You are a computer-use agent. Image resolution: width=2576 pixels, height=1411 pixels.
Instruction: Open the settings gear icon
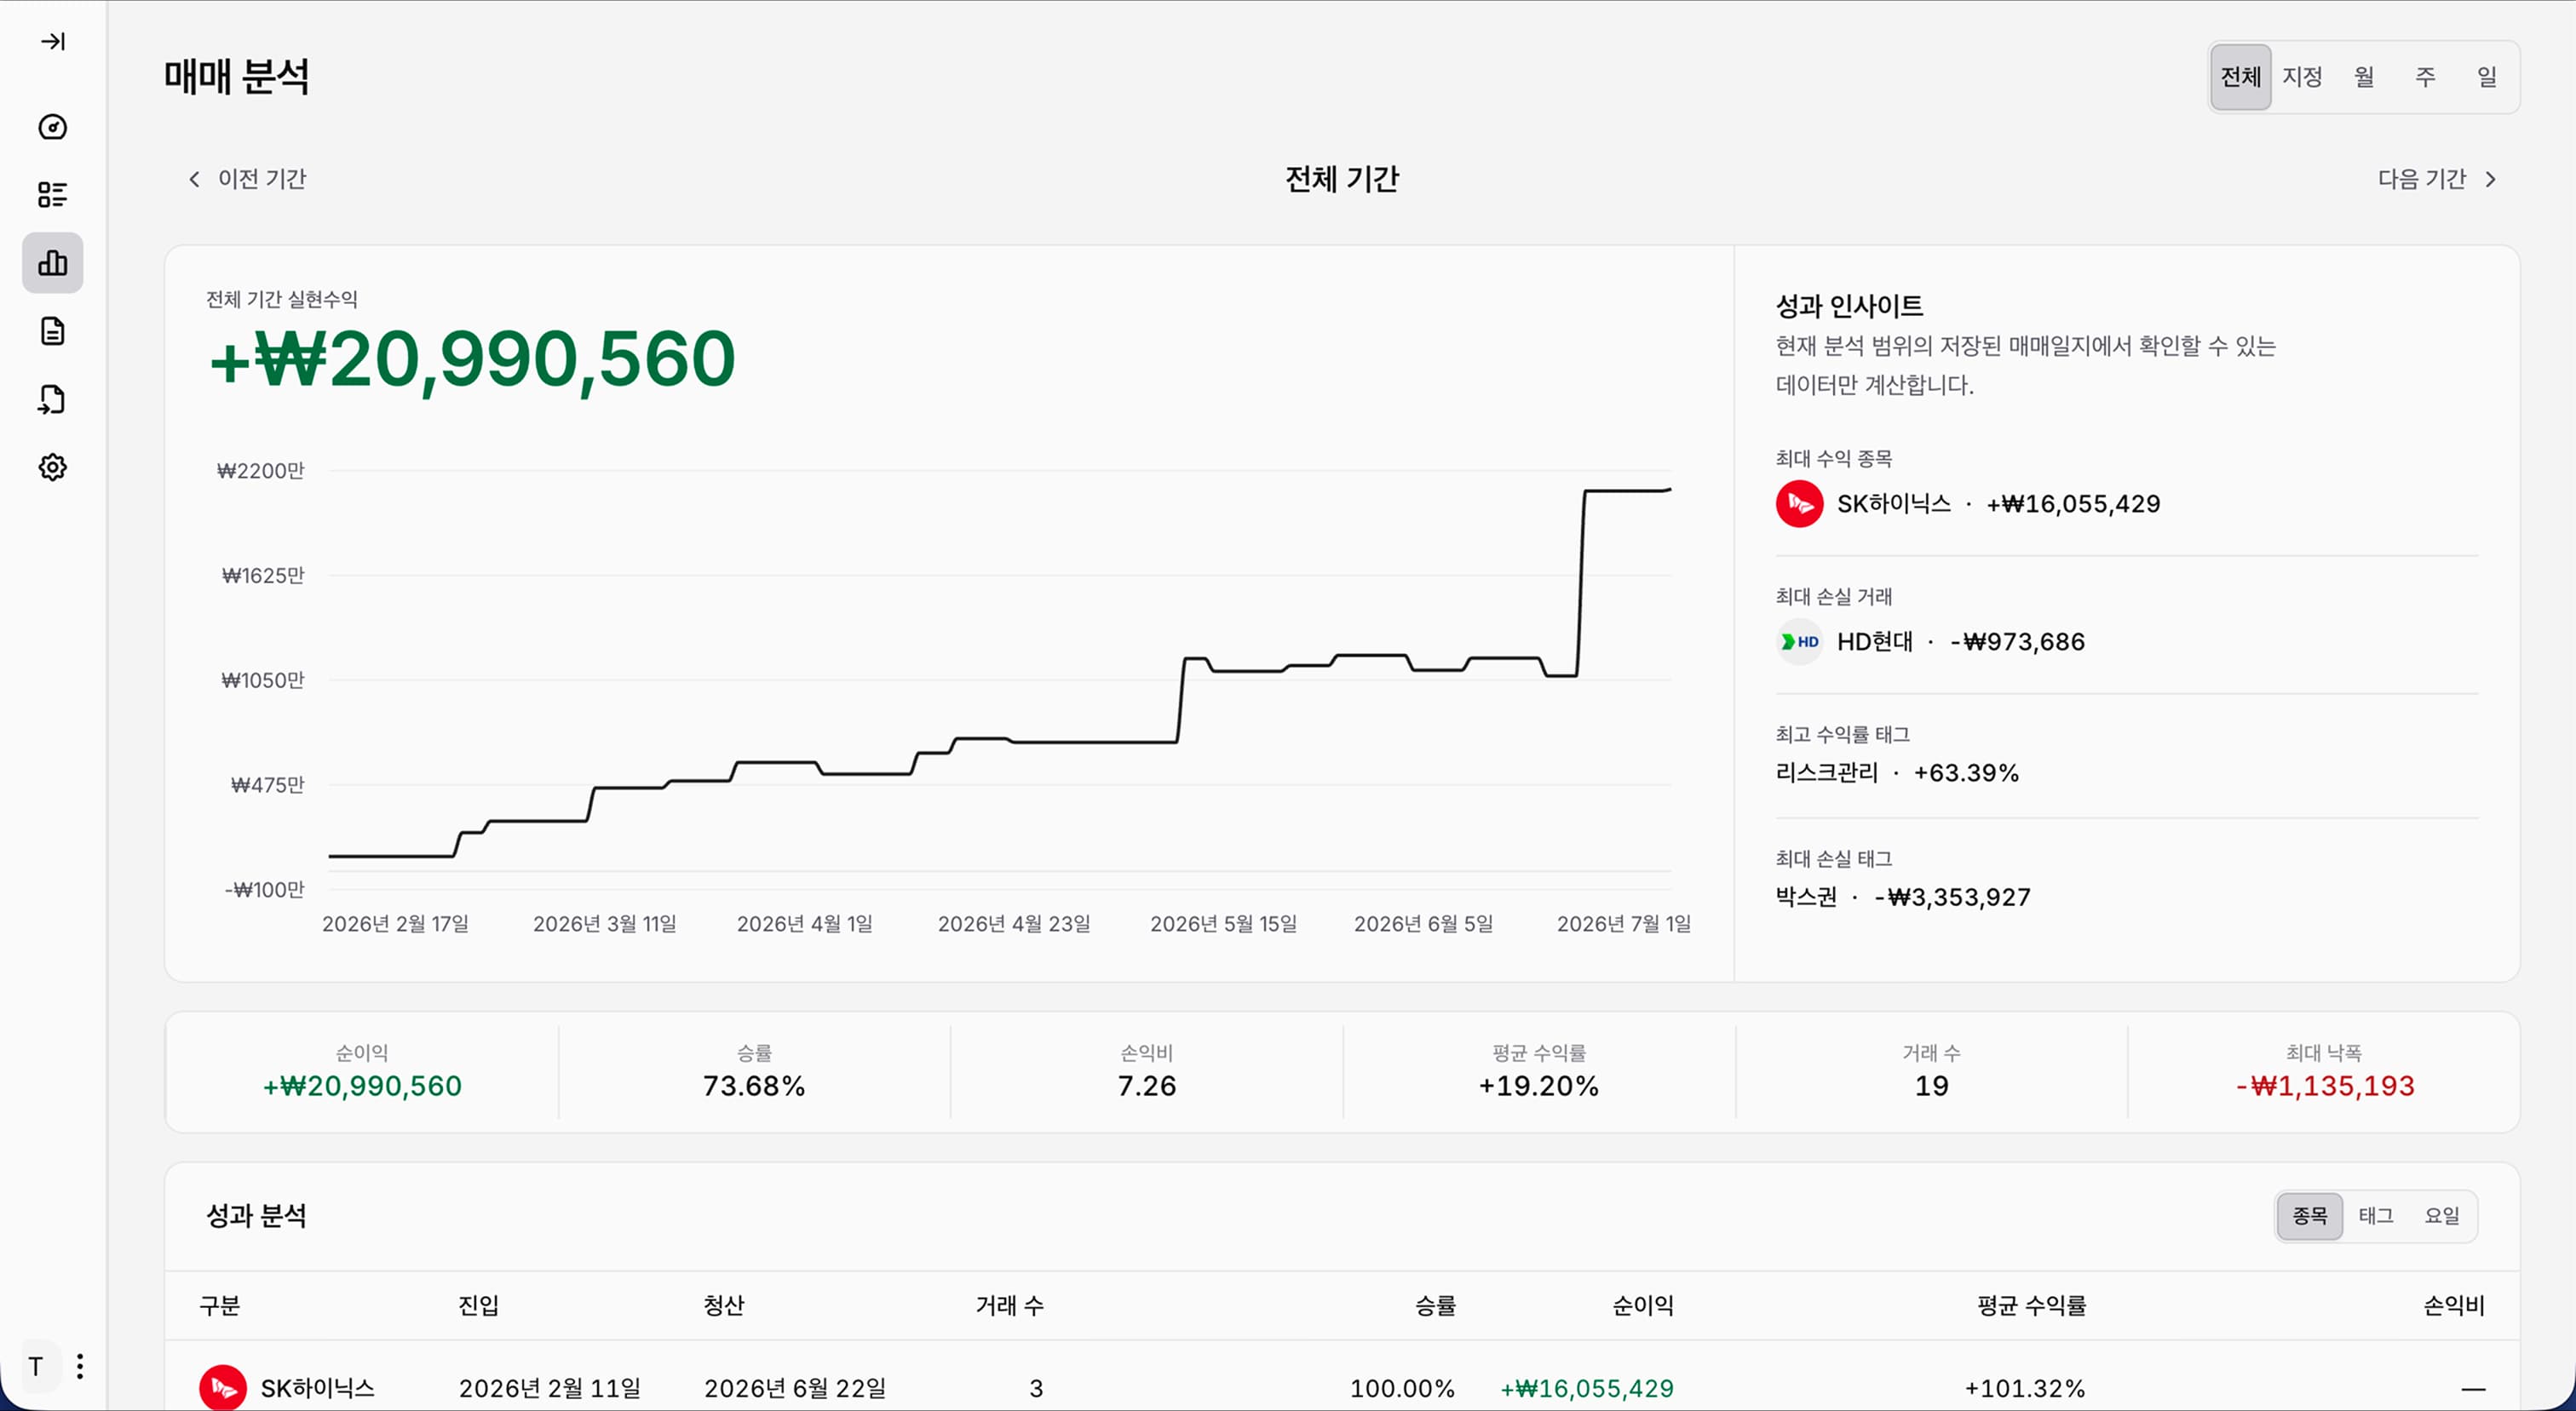pos(53,467)
